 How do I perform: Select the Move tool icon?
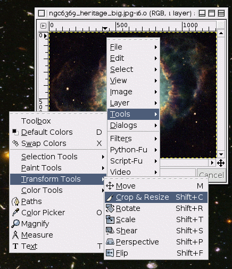coord(110,186)
